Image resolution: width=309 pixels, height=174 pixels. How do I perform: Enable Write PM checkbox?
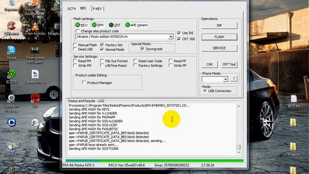tap(75, 65)
